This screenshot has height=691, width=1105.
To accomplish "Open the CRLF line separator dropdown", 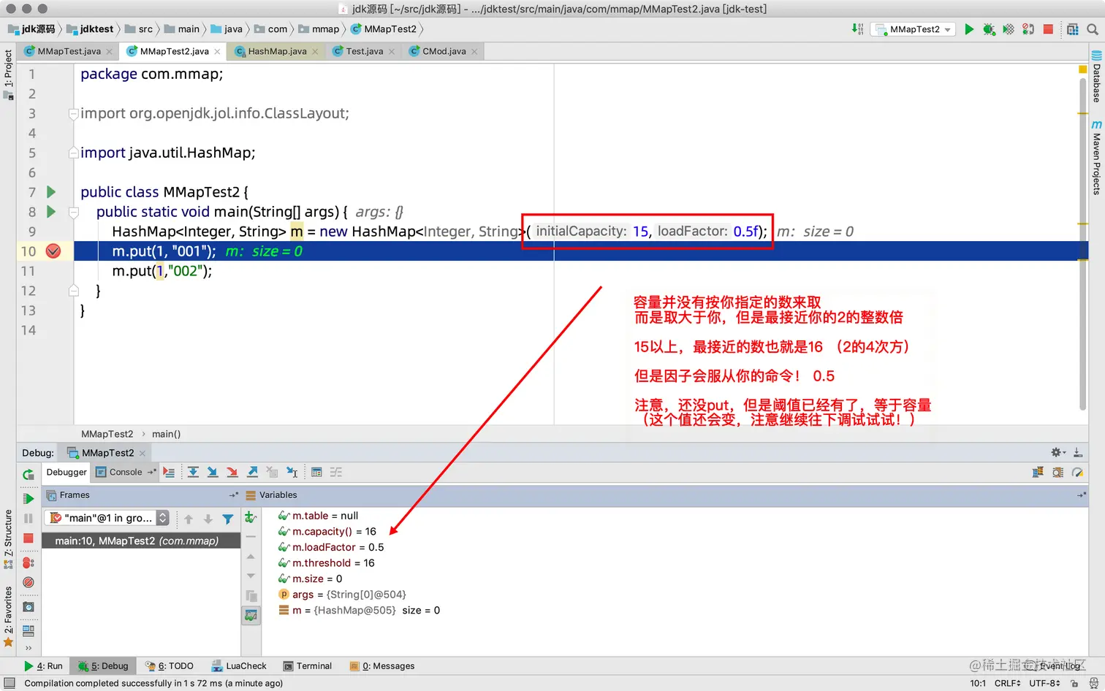I will click(1008, 684).
